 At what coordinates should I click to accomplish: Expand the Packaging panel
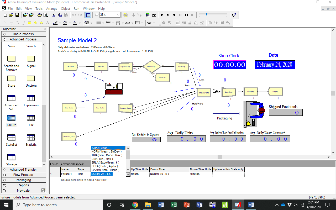click(x=24, y=180)
